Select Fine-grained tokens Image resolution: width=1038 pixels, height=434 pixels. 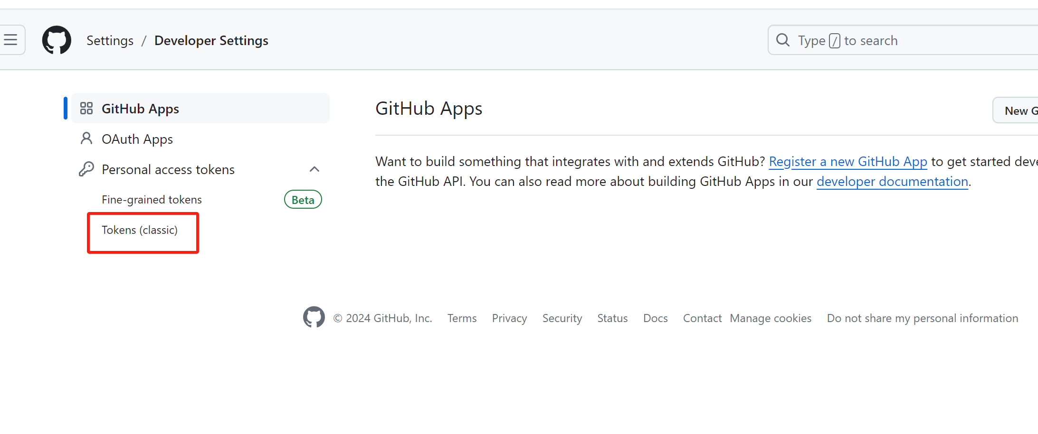click(x=152, y=200)
